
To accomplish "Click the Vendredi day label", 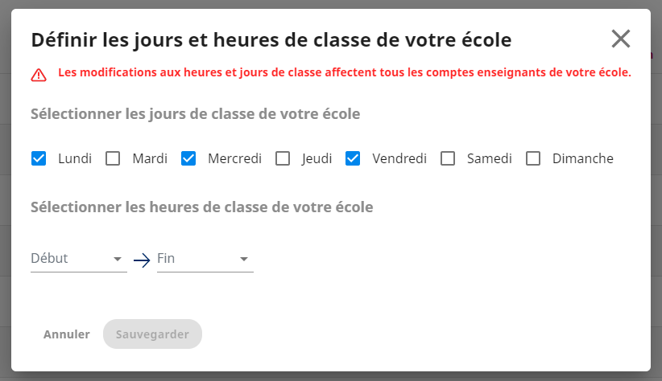I will 399,158.
